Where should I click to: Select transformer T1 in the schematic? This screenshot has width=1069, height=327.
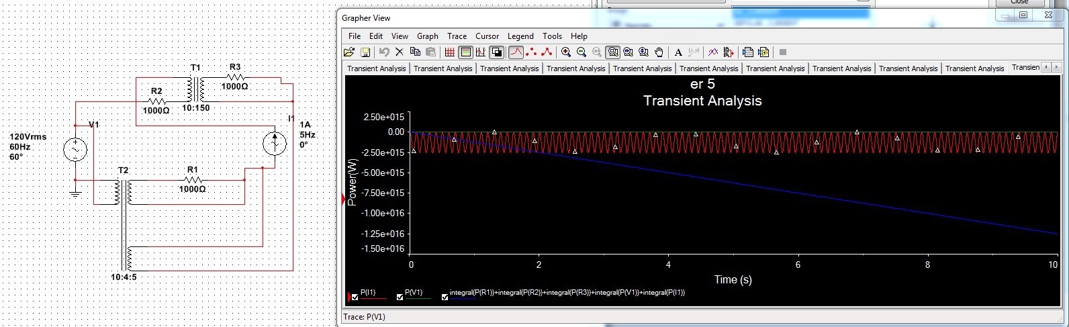click(196, 88)
